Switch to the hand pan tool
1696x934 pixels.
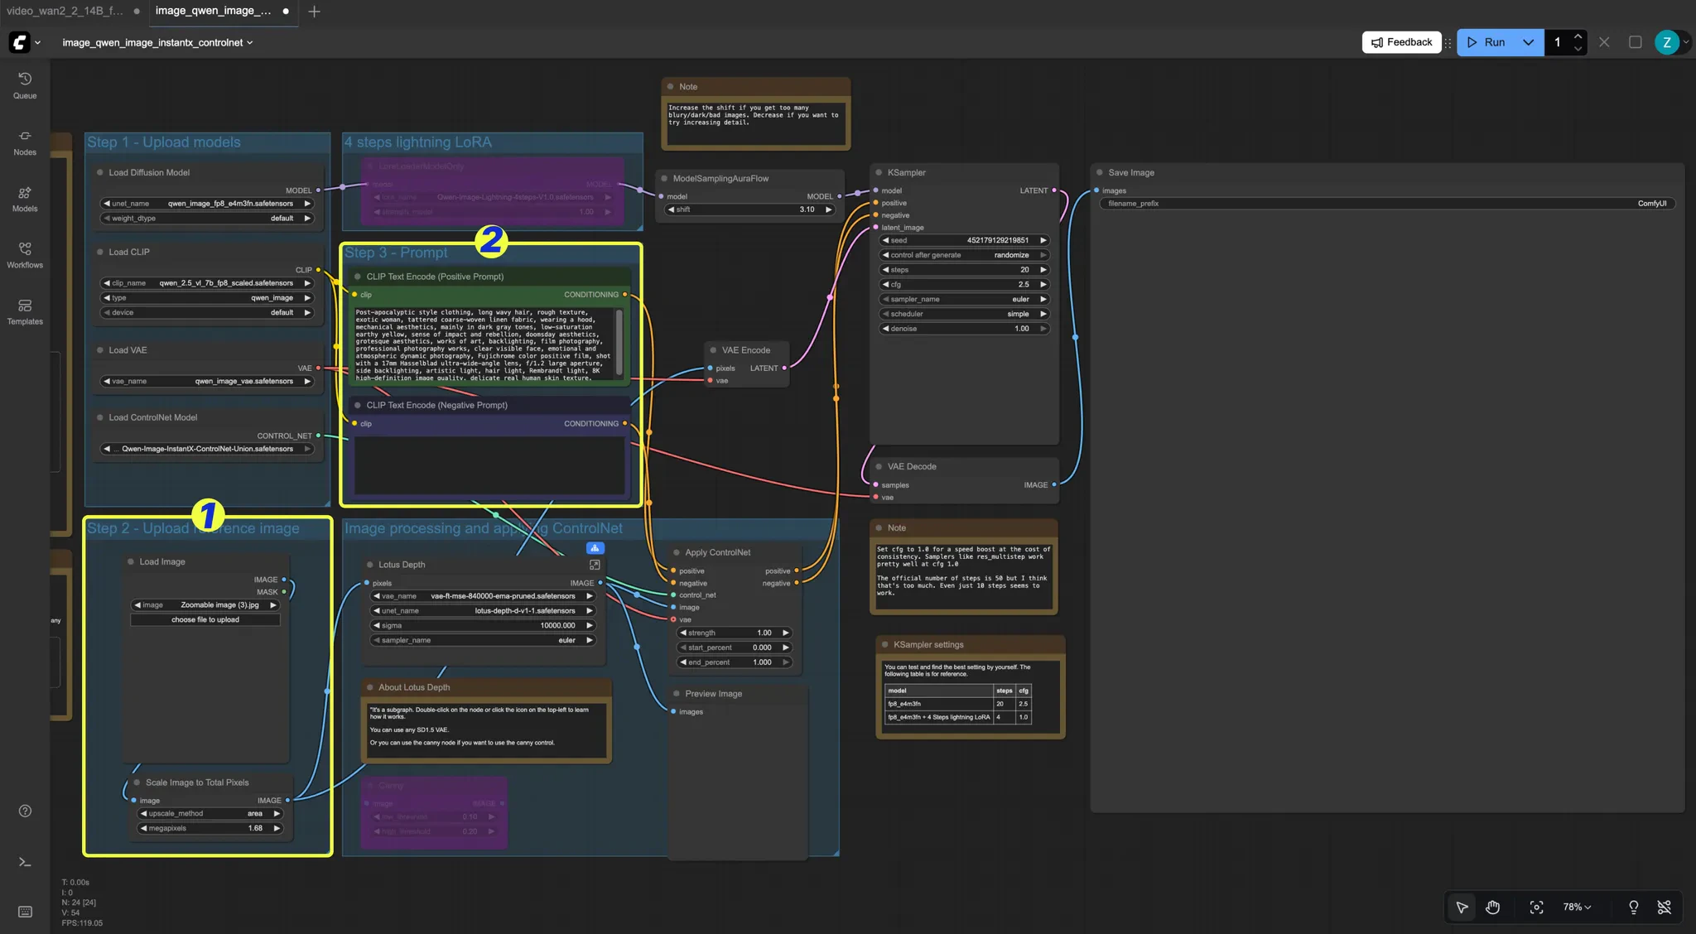pos(1492,907)
